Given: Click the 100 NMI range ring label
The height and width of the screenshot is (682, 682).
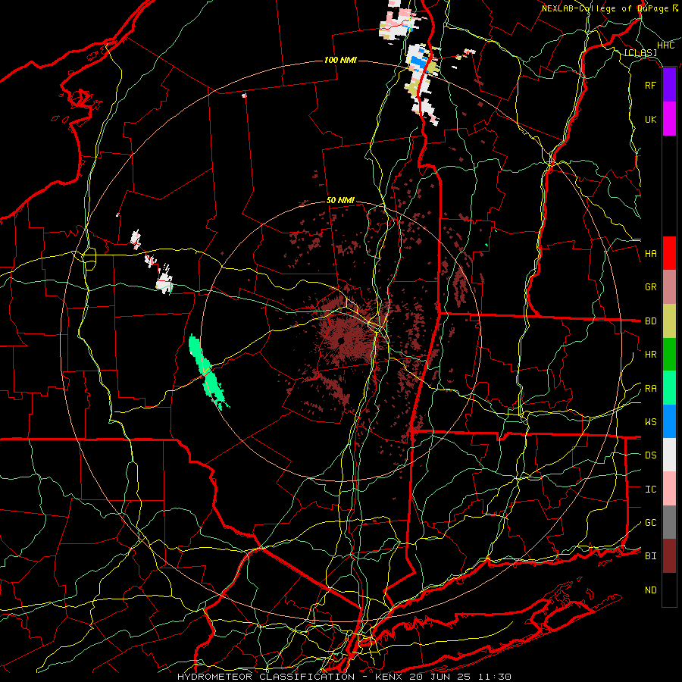Looking at the screenshot, I should tap(340, 60).
